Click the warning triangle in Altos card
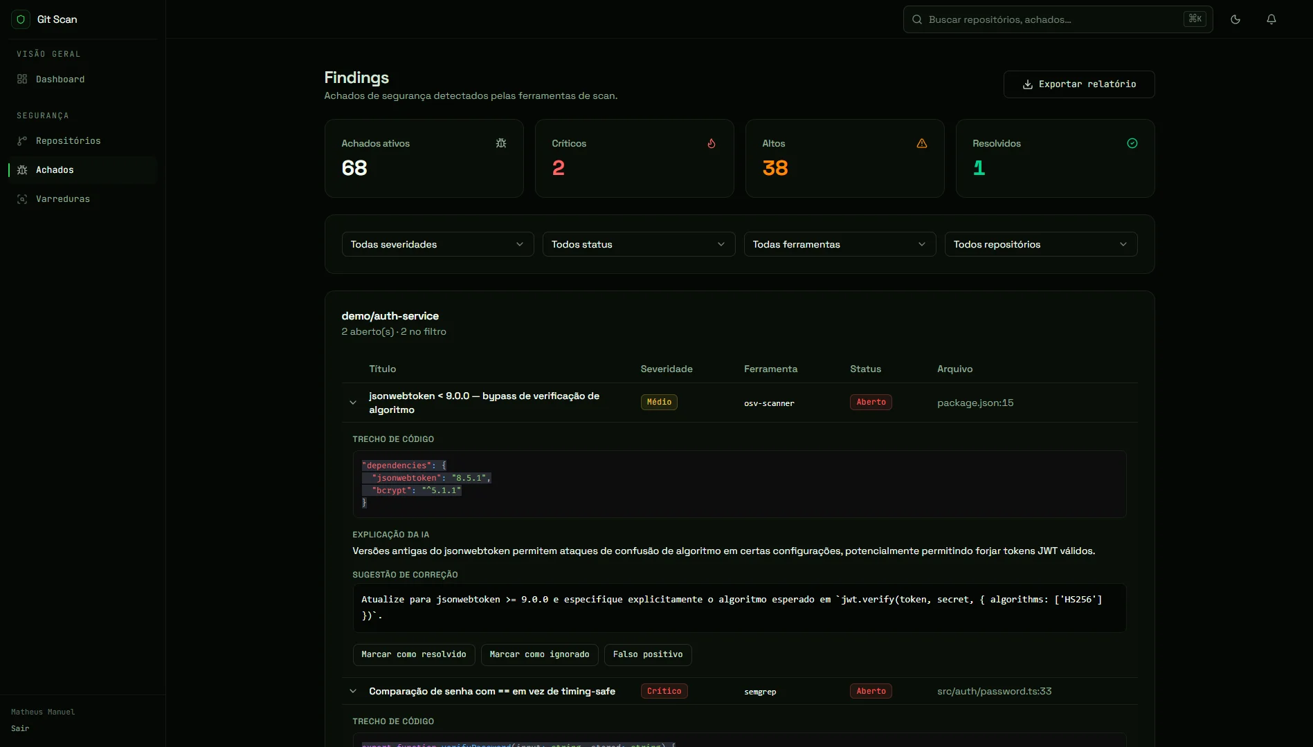Viewport: 1313px width, 747px height. [922, 143]
